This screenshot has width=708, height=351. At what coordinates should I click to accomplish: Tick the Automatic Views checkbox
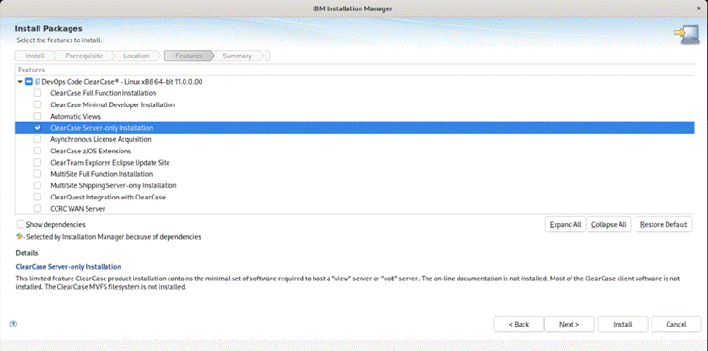[x=38, y=117]
